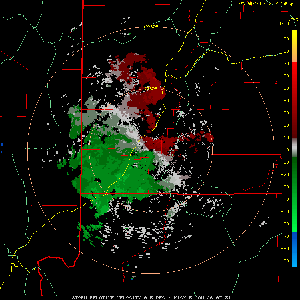
Task: Select the -70 scale value
Action: (x=285, y=236)
